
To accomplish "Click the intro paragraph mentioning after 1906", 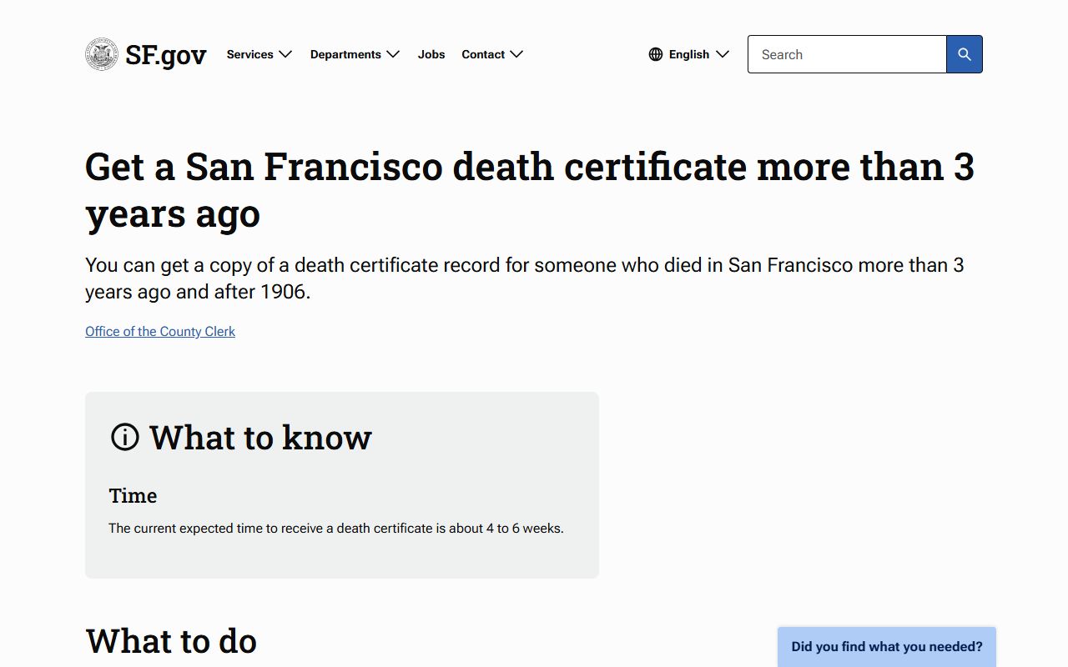I will (525, 278).
